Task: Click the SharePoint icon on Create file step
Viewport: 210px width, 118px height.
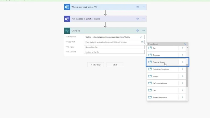Action: point(67,31)
